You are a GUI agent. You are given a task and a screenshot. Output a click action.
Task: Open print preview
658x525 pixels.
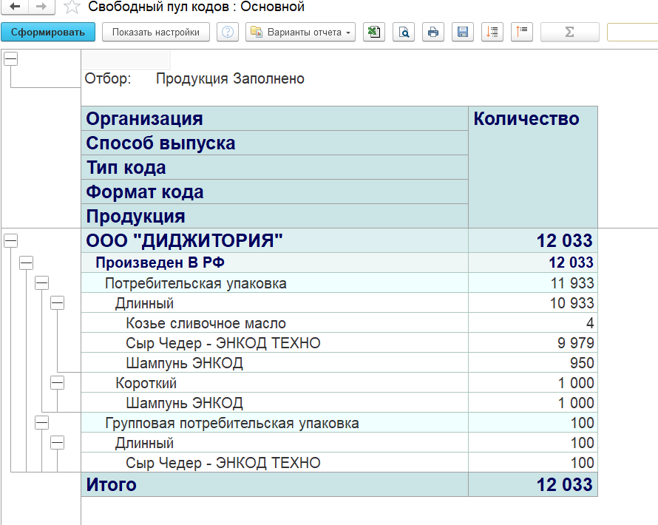[404, 32]
